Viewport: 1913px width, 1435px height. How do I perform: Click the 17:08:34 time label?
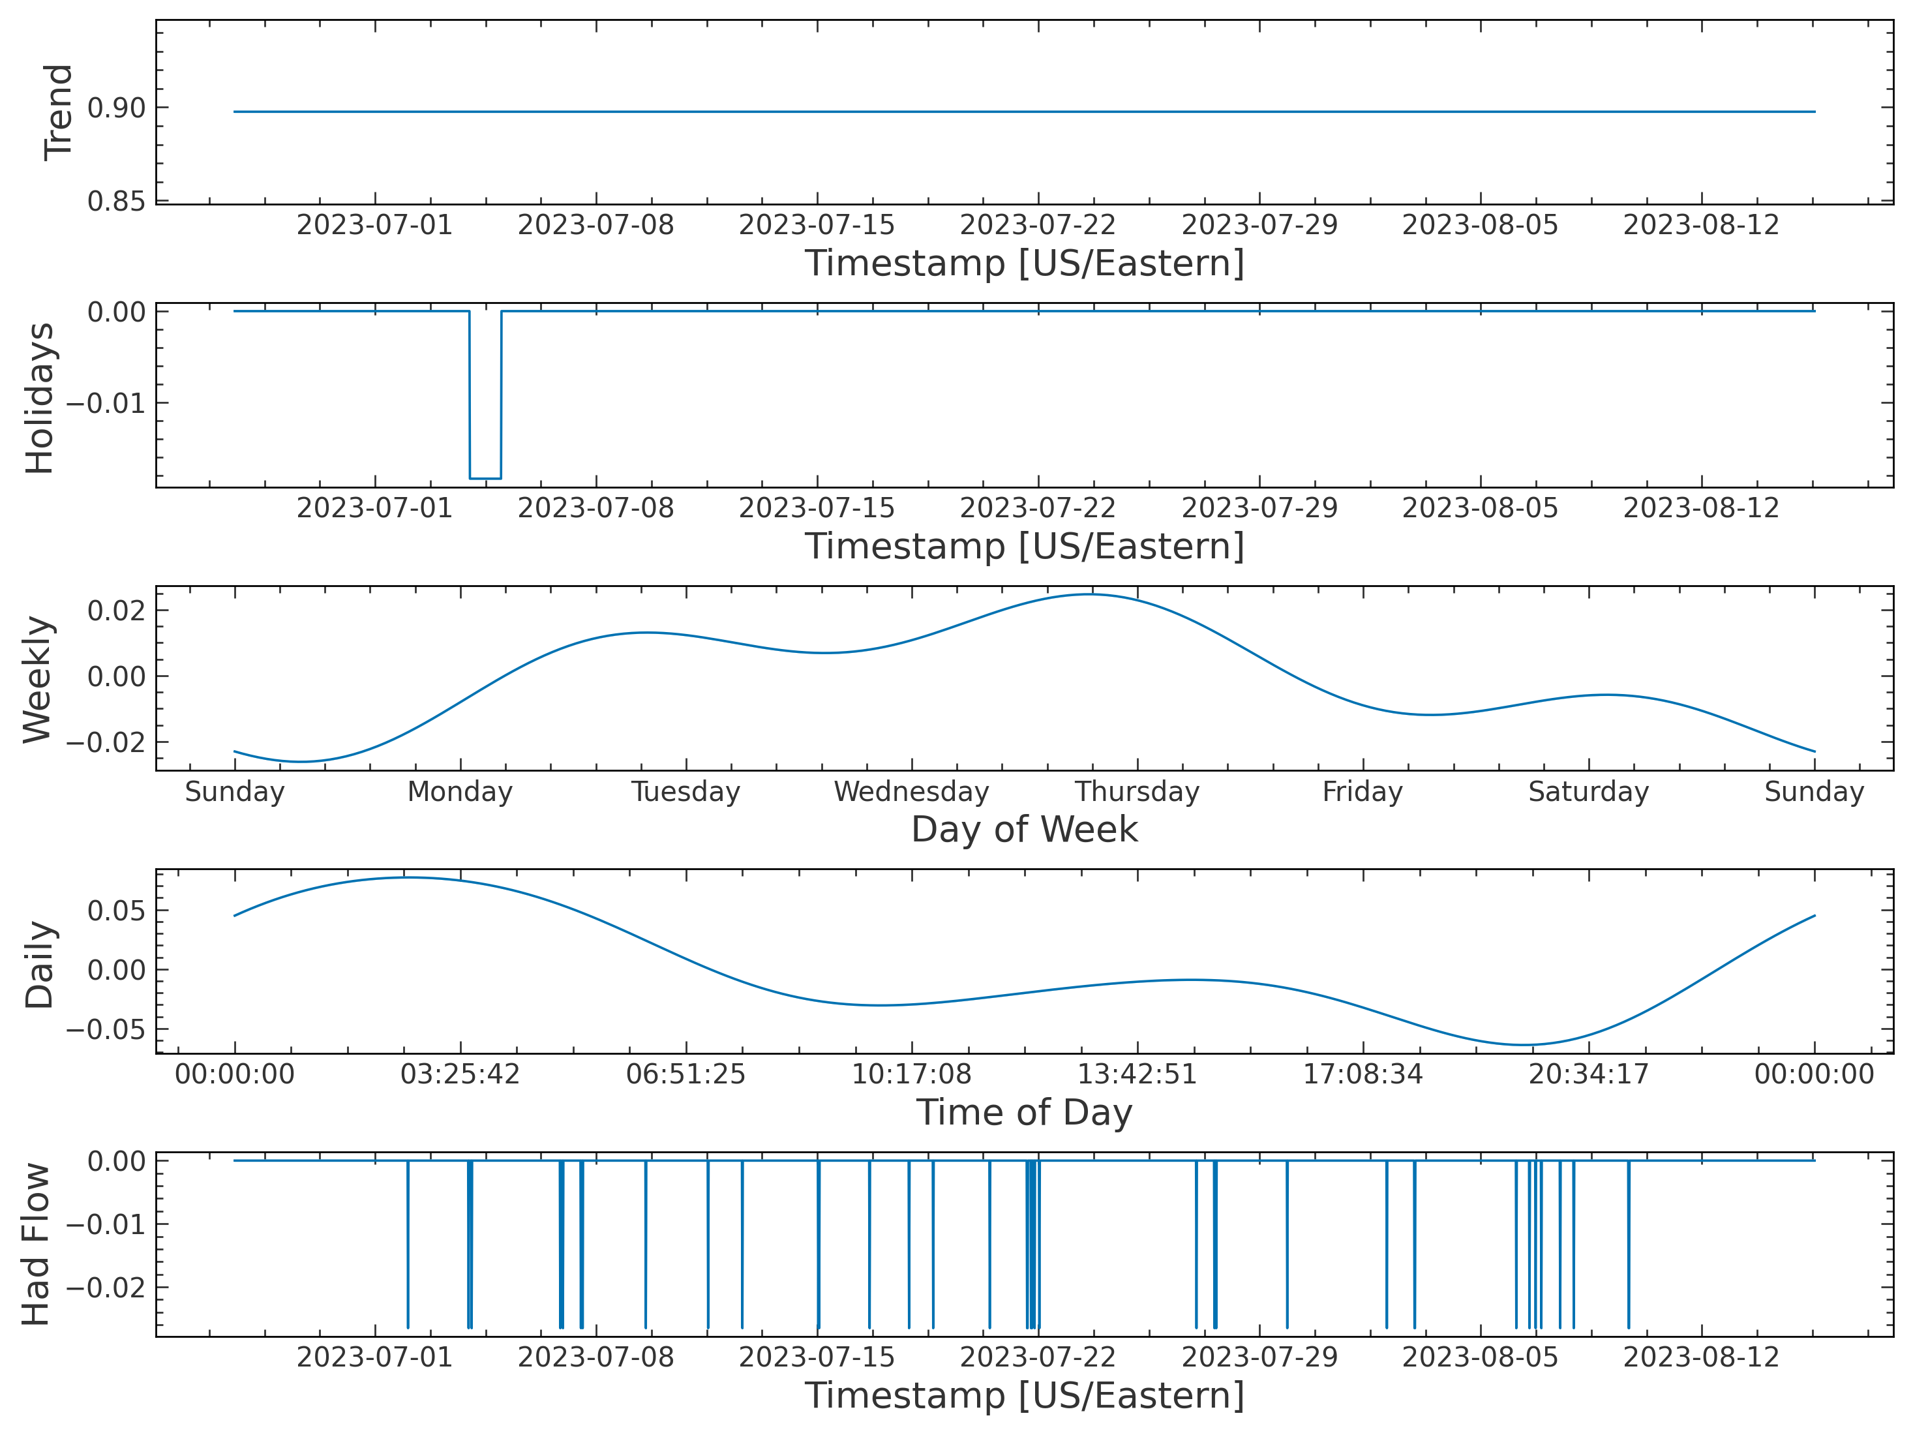click(x=1363, y=1074)
